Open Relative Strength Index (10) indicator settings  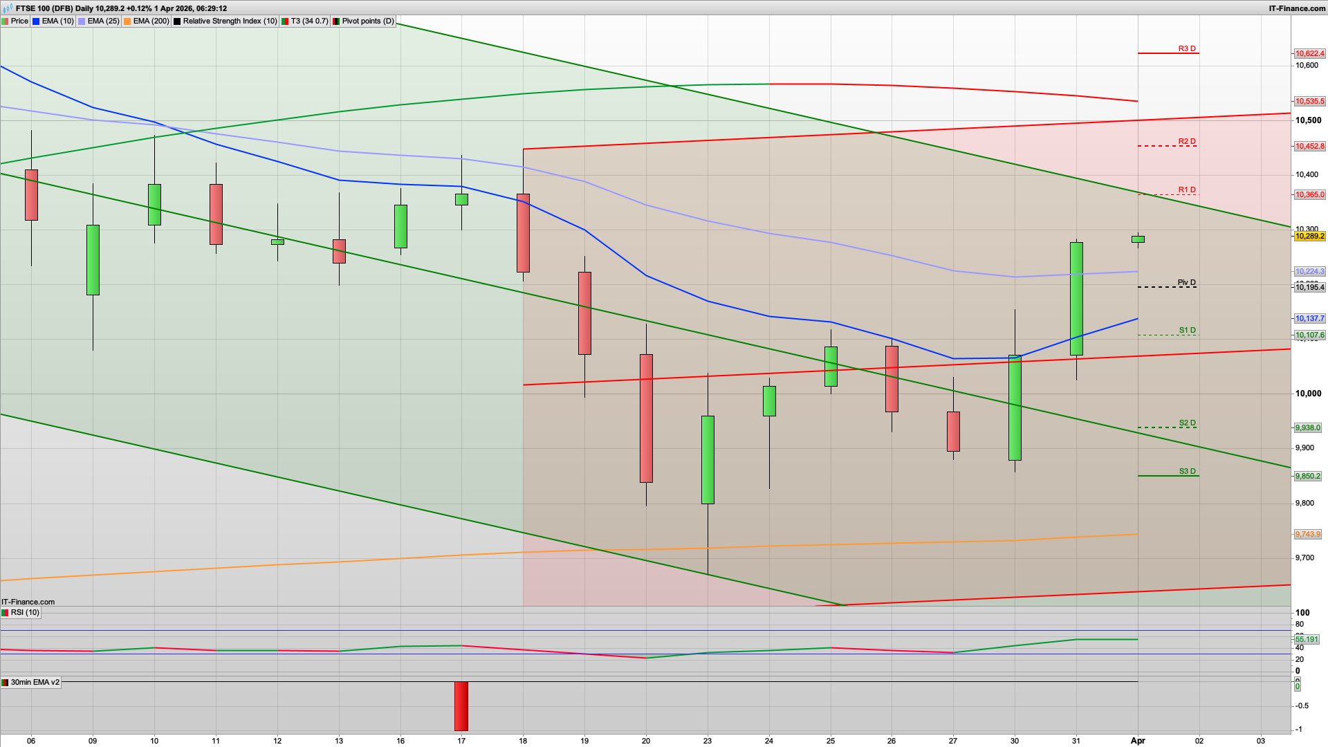pos(230,21)
